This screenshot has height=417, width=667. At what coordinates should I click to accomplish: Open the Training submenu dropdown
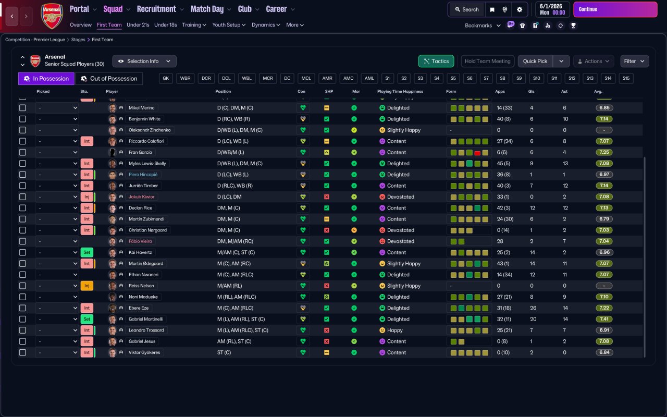tap(194, 24)
